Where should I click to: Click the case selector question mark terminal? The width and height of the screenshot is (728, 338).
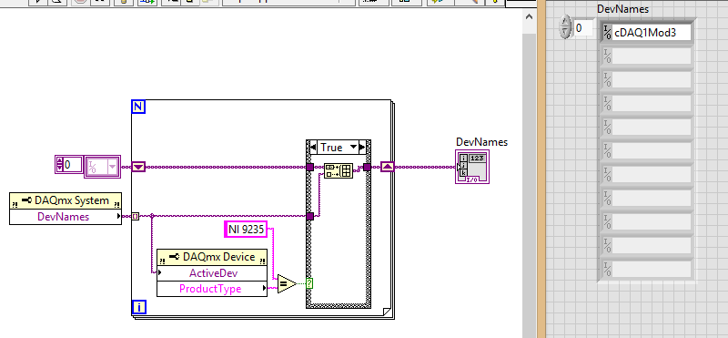click(x=309, y=283)
